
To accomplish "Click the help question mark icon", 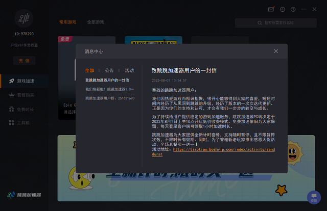I will point(293,9).
